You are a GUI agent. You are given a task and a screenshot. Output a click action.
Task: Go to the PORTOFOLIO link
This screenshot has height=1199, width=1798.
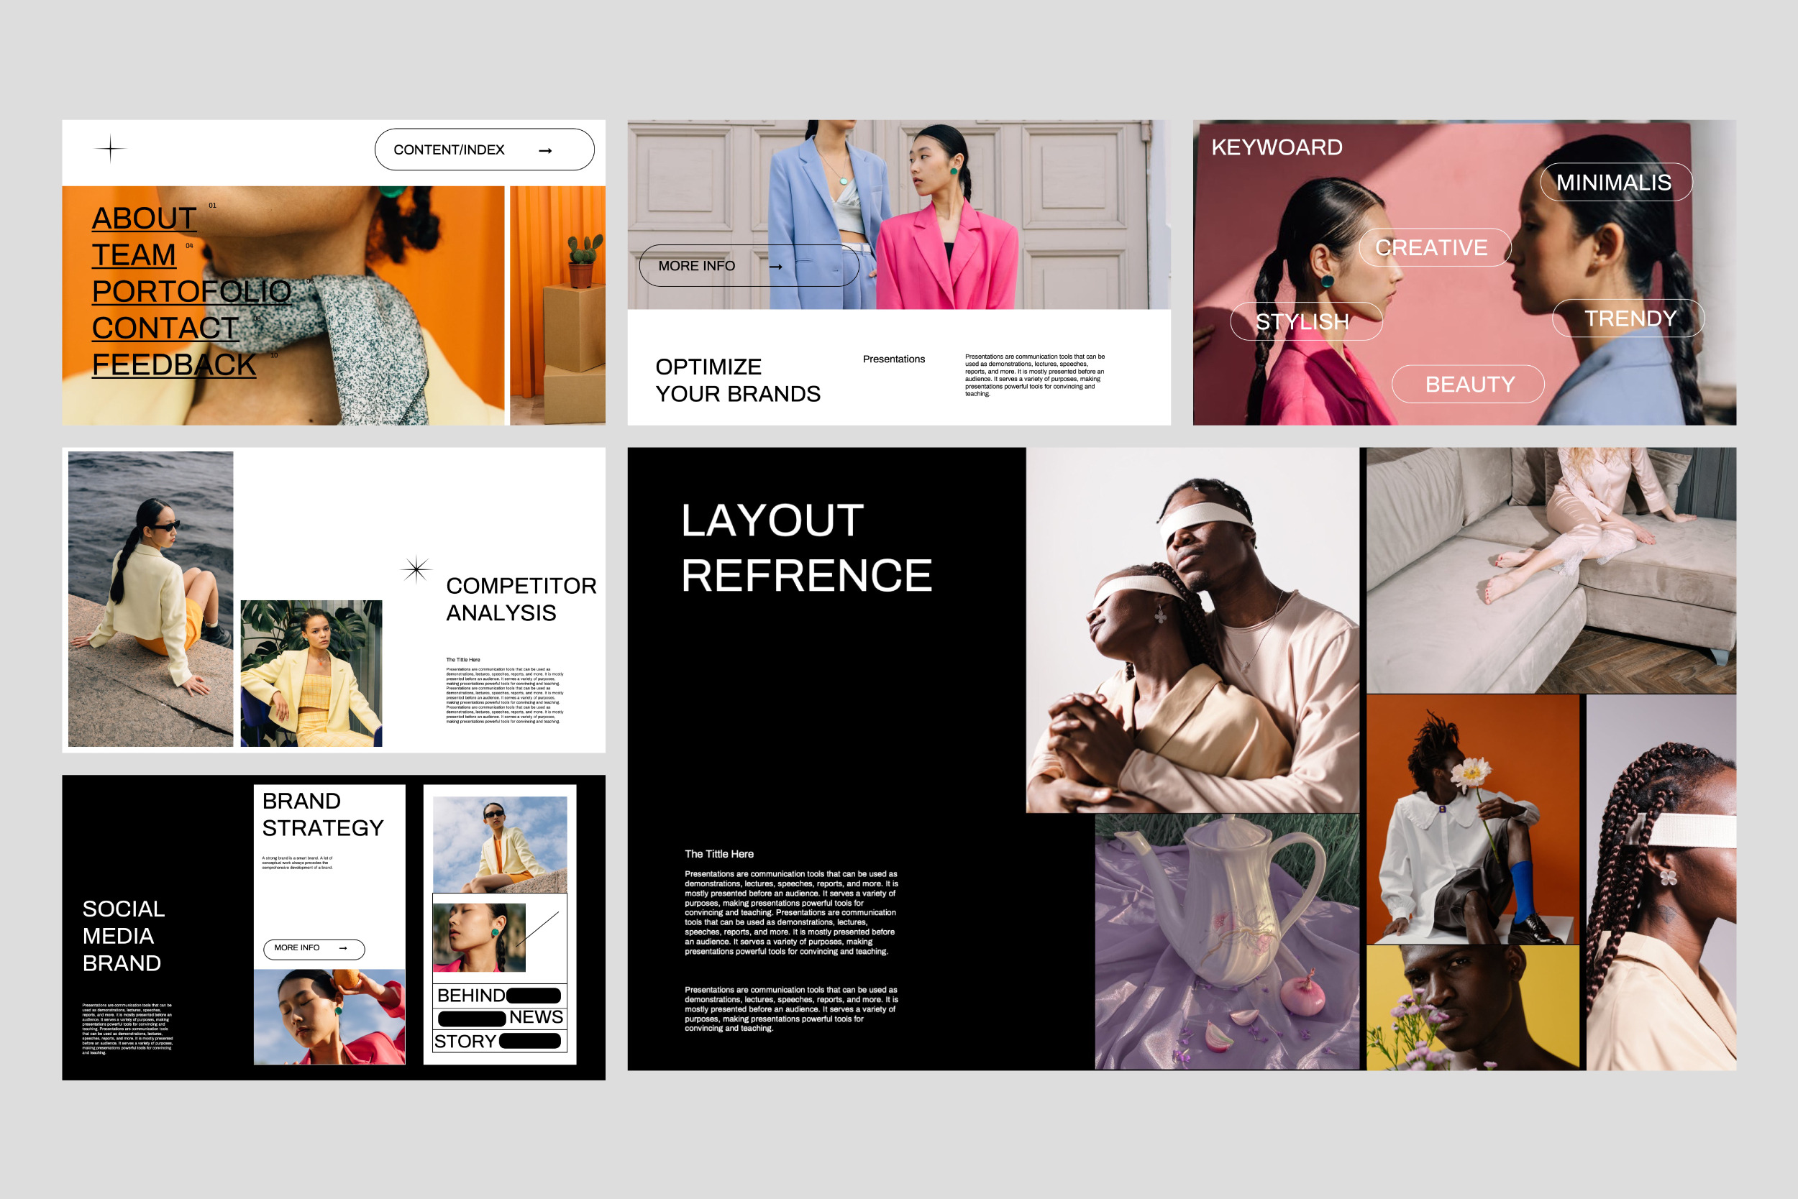(x=191, y=291)
